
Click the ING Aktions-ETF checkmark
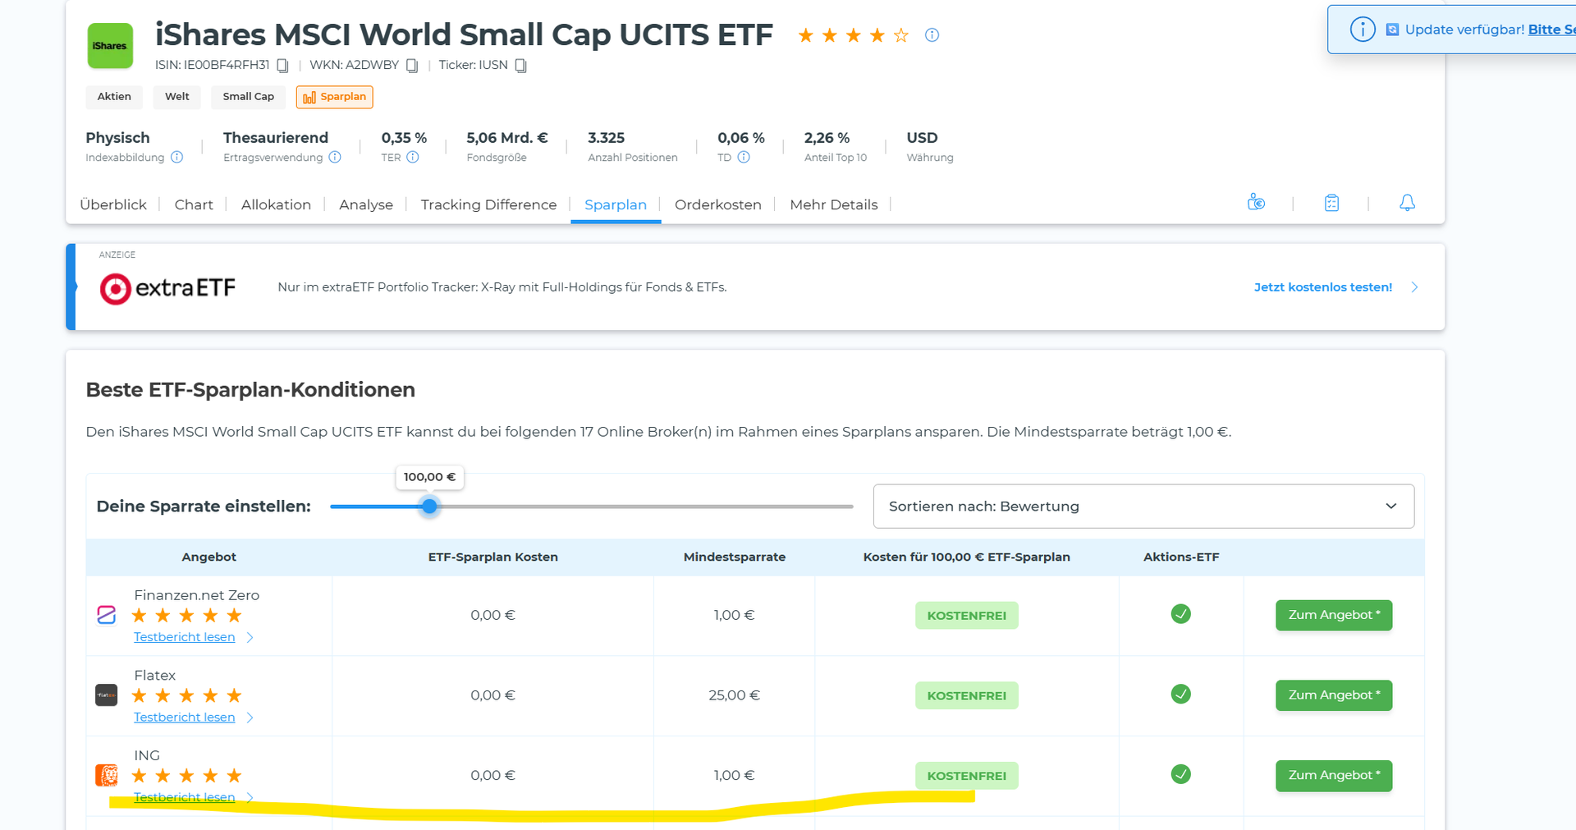point(1180,774)
